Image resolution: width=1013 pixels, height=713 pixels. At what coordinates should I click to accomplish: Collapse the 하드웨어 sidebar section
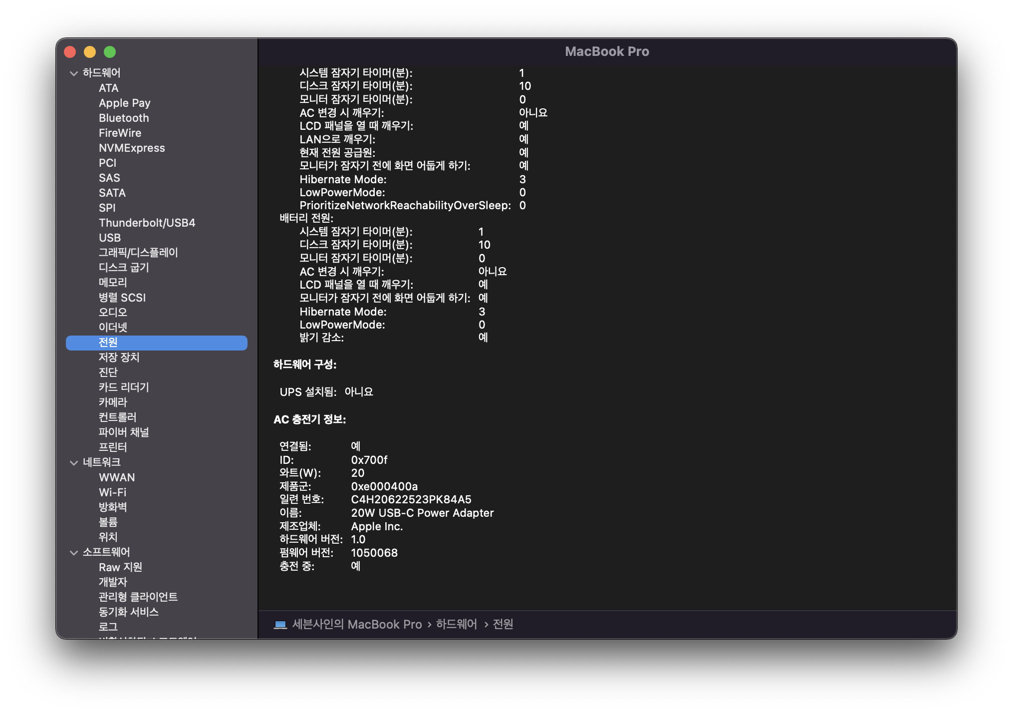74,73
